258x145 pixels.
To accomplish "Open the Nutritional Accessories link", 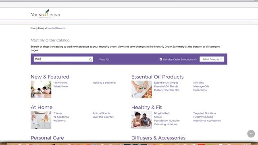I will pyautogui.click(x=207, y=121).
